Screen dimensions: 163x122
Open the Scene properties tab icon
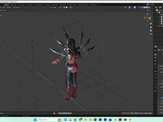click(x=155, y=64)
